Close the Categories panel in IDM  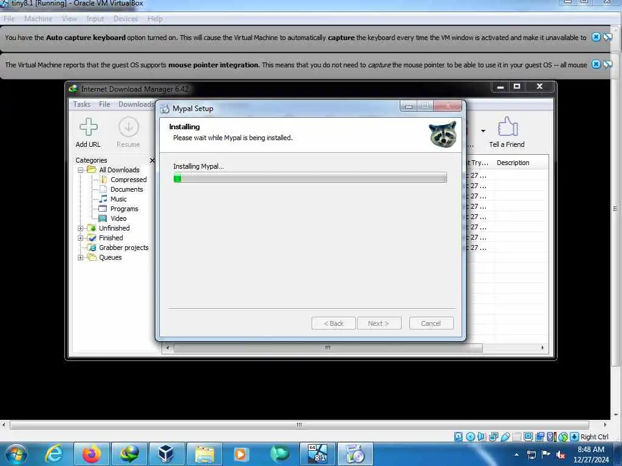coord(152,160)
